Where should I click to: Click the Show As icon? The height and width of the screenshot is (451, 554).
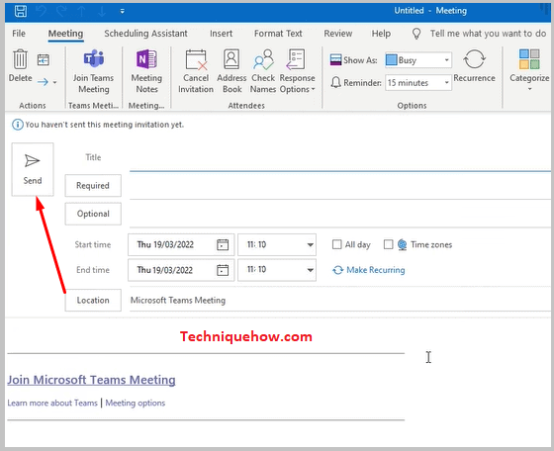coord(335,60)
